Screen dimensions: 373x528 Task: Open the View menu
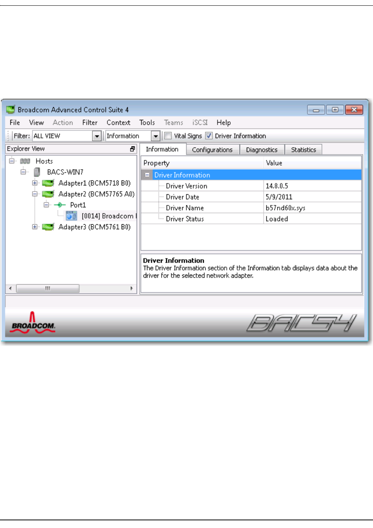click(x=36, y=122)
